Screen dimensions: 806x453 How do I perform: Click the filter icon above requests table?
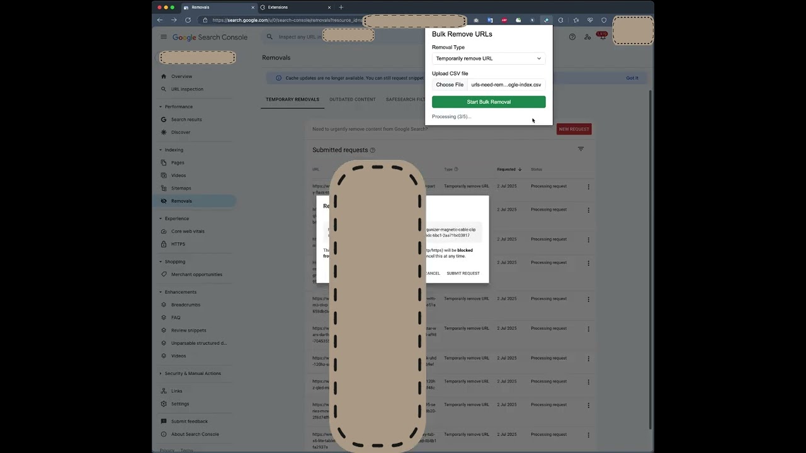581,149
